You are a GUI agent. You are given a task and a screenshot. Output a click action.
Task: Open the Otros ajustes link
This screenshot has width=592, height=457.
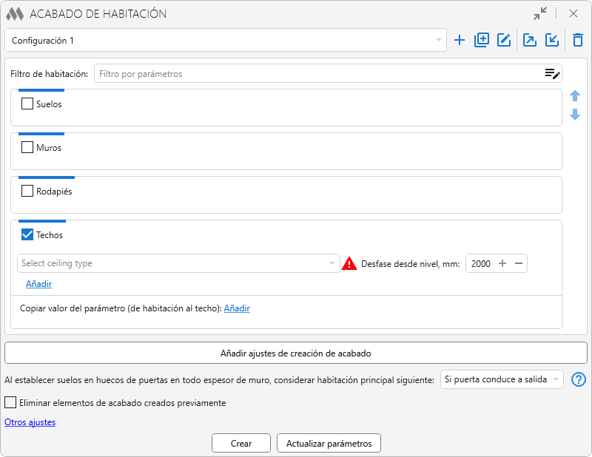pos(30,422)
